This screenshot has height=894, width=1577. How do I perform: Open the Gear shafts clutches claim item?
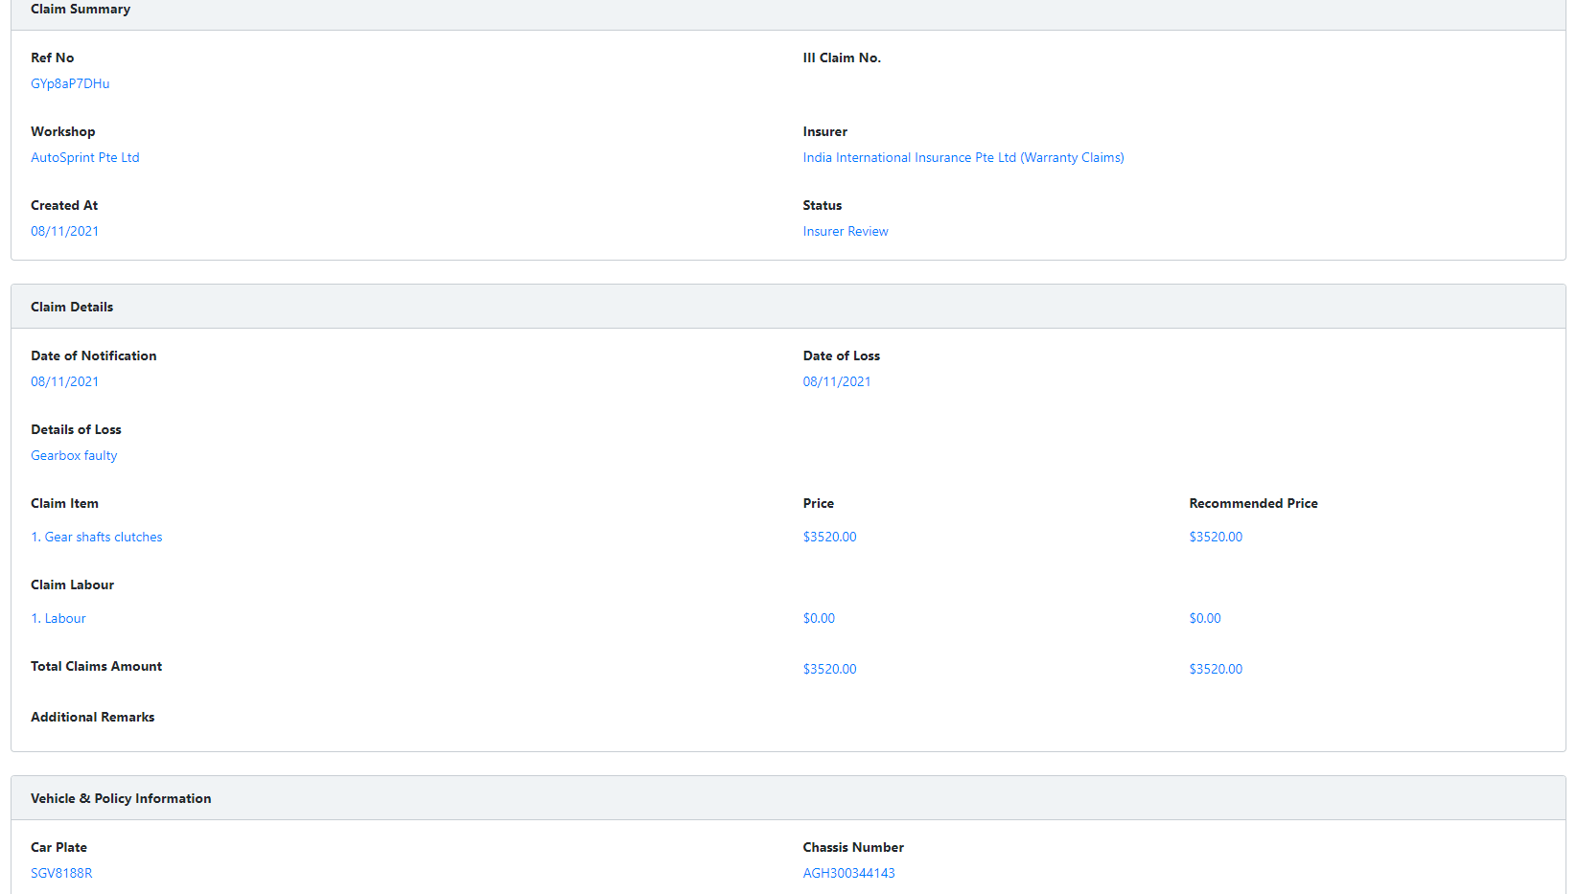(x=97, y=537)
